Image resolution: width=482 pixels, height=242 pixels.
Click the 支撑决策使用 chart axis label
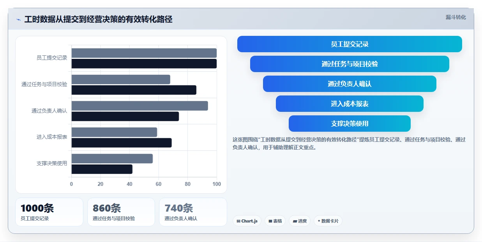click(x=52, y=163)
